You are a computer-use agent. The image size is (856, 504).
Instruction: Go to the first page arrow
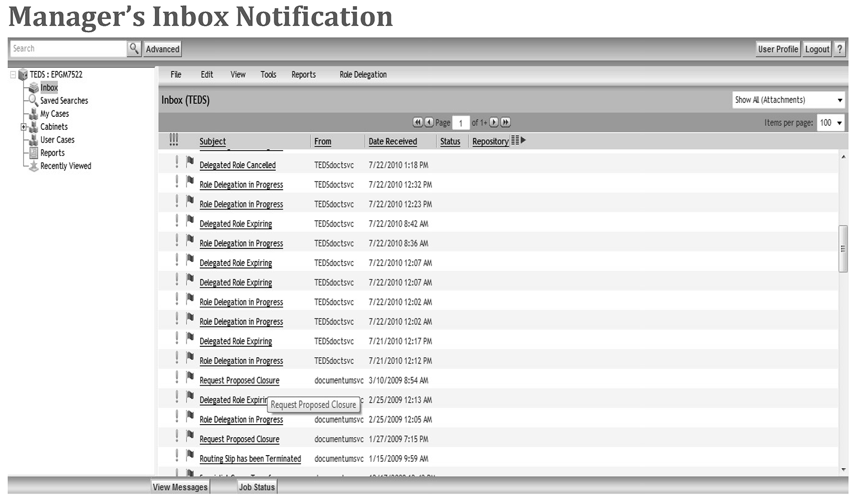point(418,122)
